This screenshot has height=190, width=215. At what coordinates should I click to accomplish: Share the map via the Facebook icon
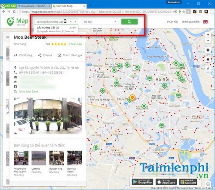click(x=208, y=69)
